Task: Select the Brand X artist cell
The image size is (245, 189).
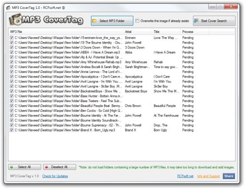Action: pyautogui.click(x=130, y=130)
